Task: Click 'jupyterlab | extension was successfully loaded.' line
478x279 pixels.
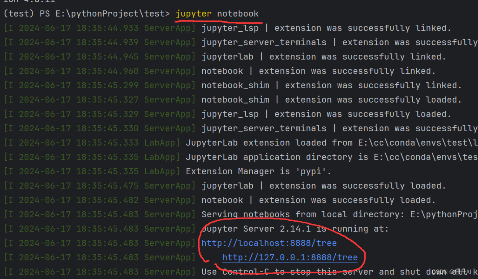Action: (x=324, y=186)
